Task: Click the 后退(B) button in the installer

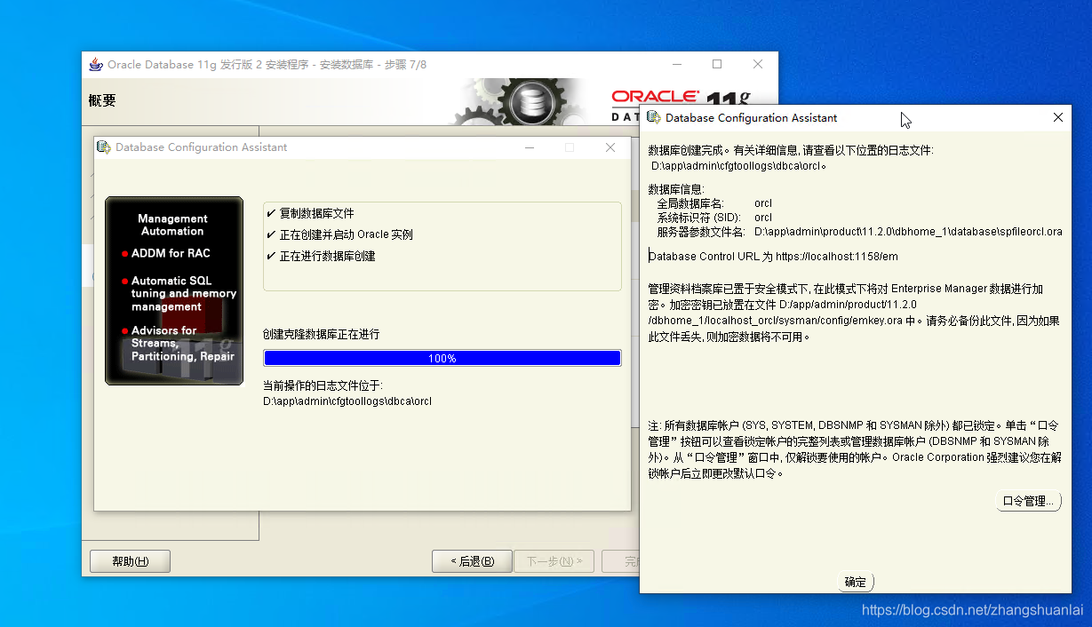Action: [x=472, y=561]
